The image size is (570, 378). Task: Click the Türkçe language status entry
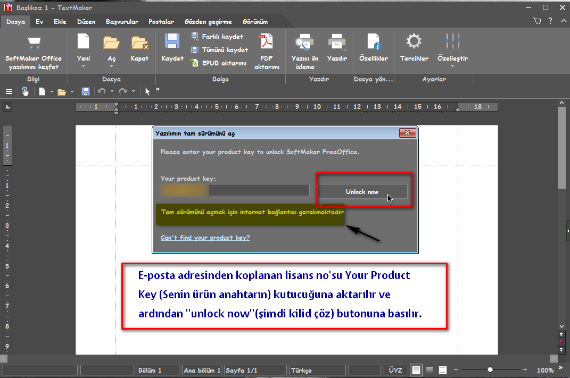[x=317, y=370]
